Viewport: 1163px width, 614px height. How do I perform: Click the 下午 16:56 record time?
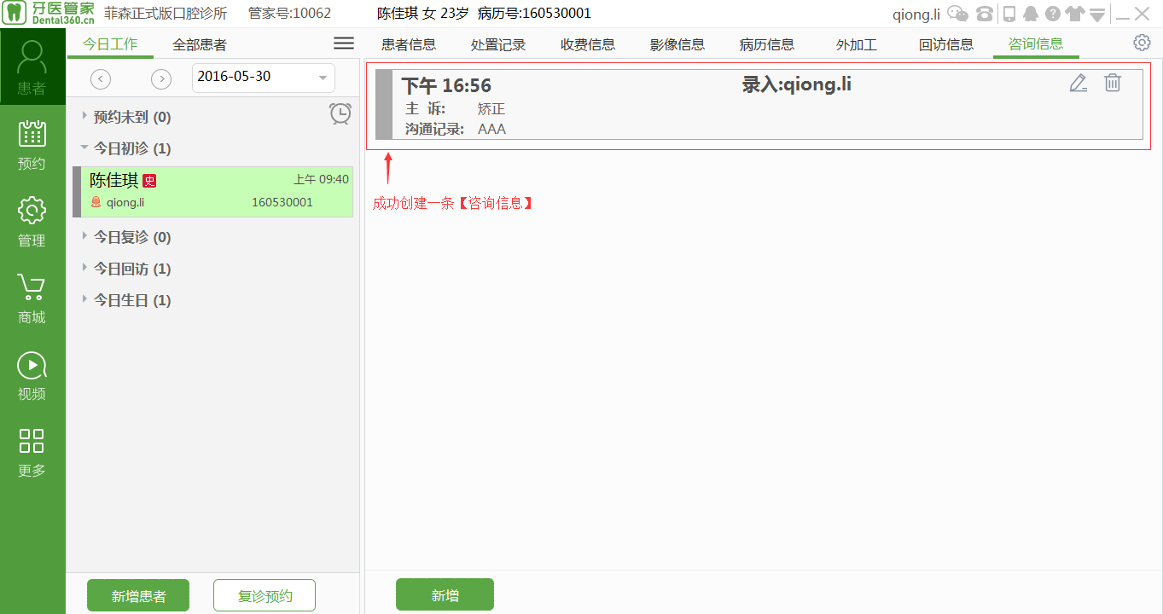click(446, 85)
